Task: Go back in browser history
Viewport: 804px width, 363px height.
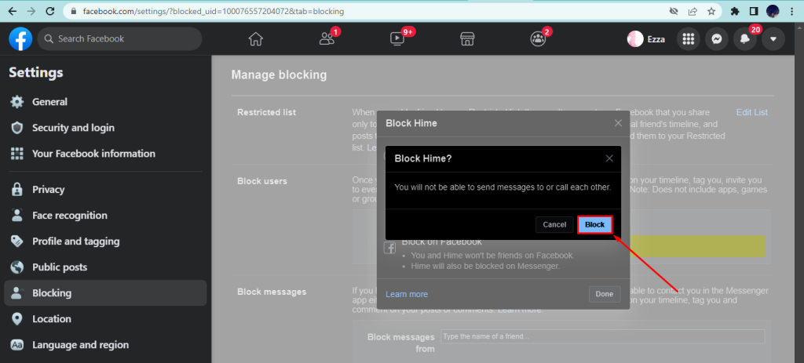Action: coord(13,11)
